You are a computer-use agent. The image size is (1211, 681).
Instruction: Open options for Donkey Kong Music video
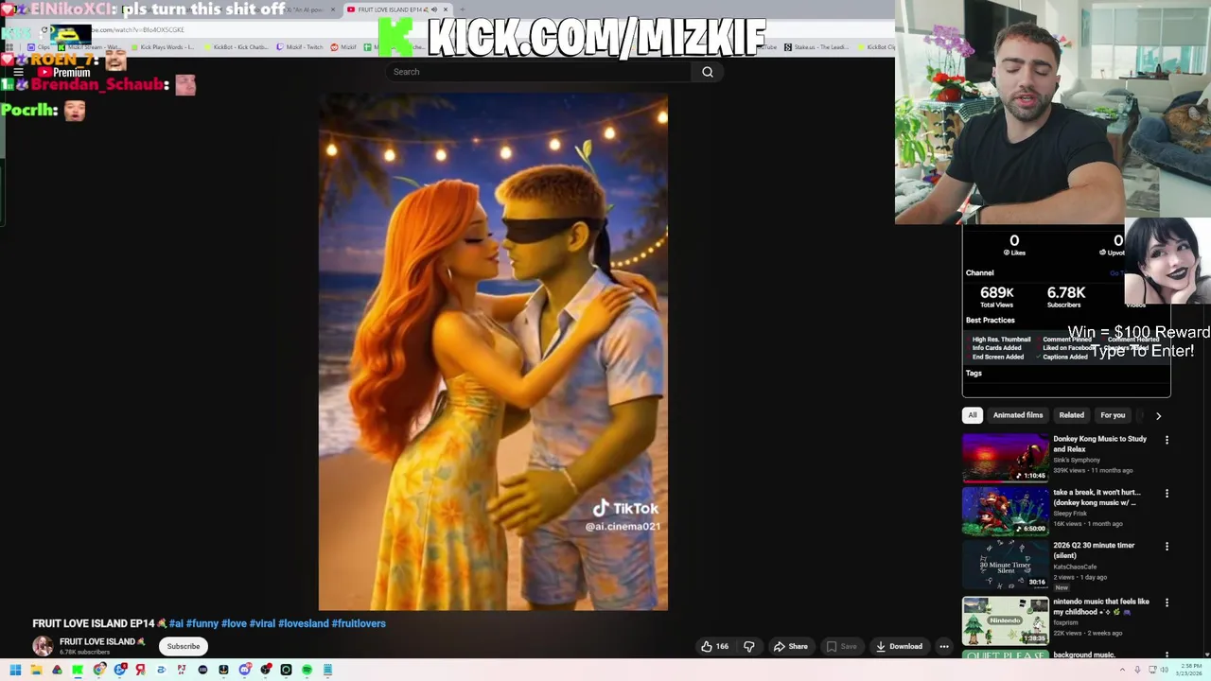pyautogui.click(x=1167, y=440)
